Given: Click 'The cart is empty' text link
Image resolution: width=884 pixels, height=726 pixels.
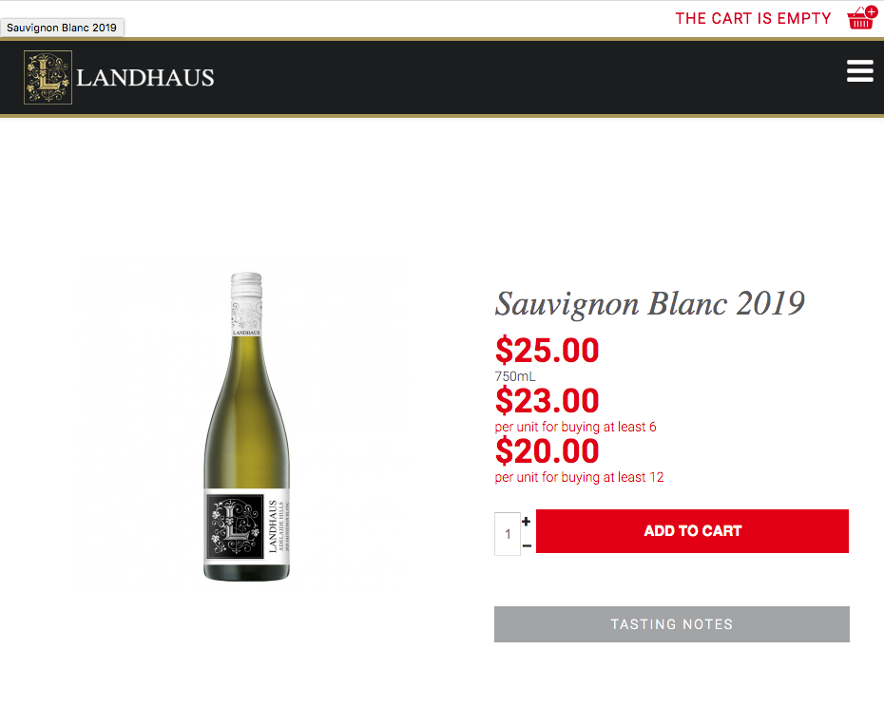Looking at the screenshot, I should click(x=753, y=19).
